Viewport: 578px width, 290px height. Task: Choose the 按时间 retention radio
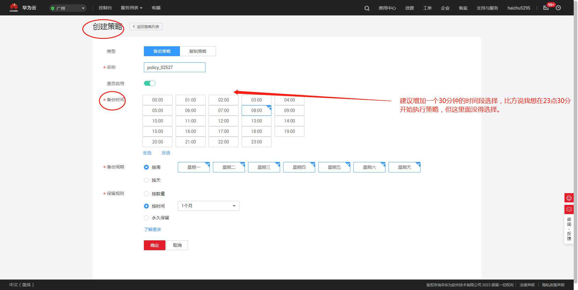[x=146, y=206]
